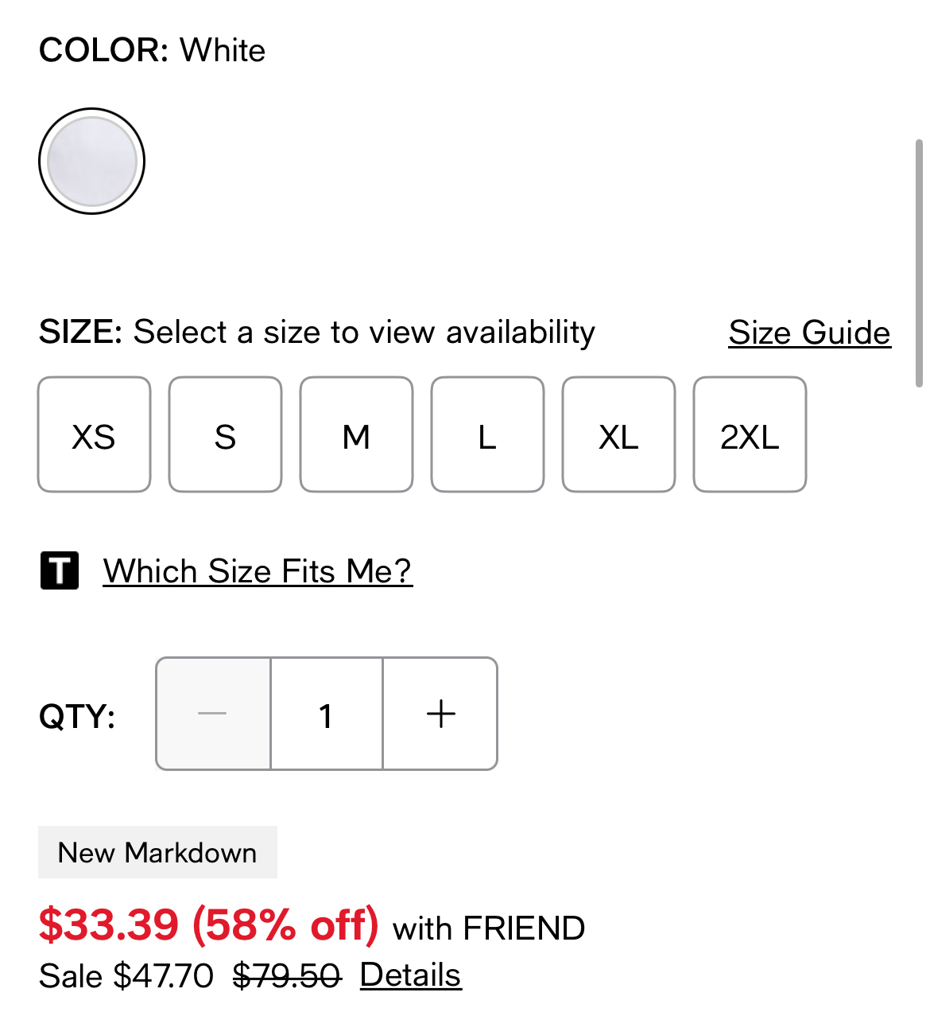Screen dimensions: 930x1012
Task: Select size XL
Action: click(618, 434)
